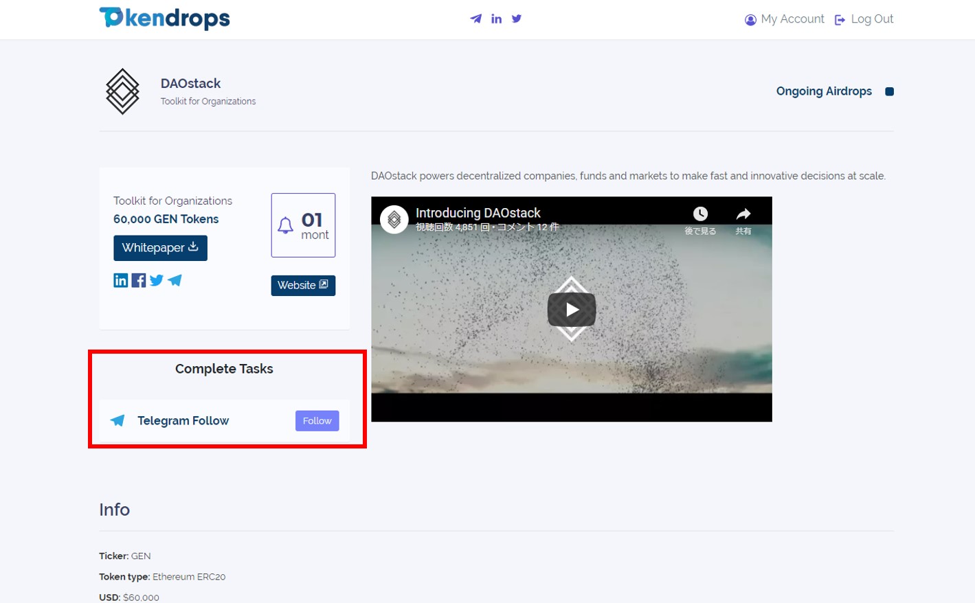Open the project Website button

303,285
